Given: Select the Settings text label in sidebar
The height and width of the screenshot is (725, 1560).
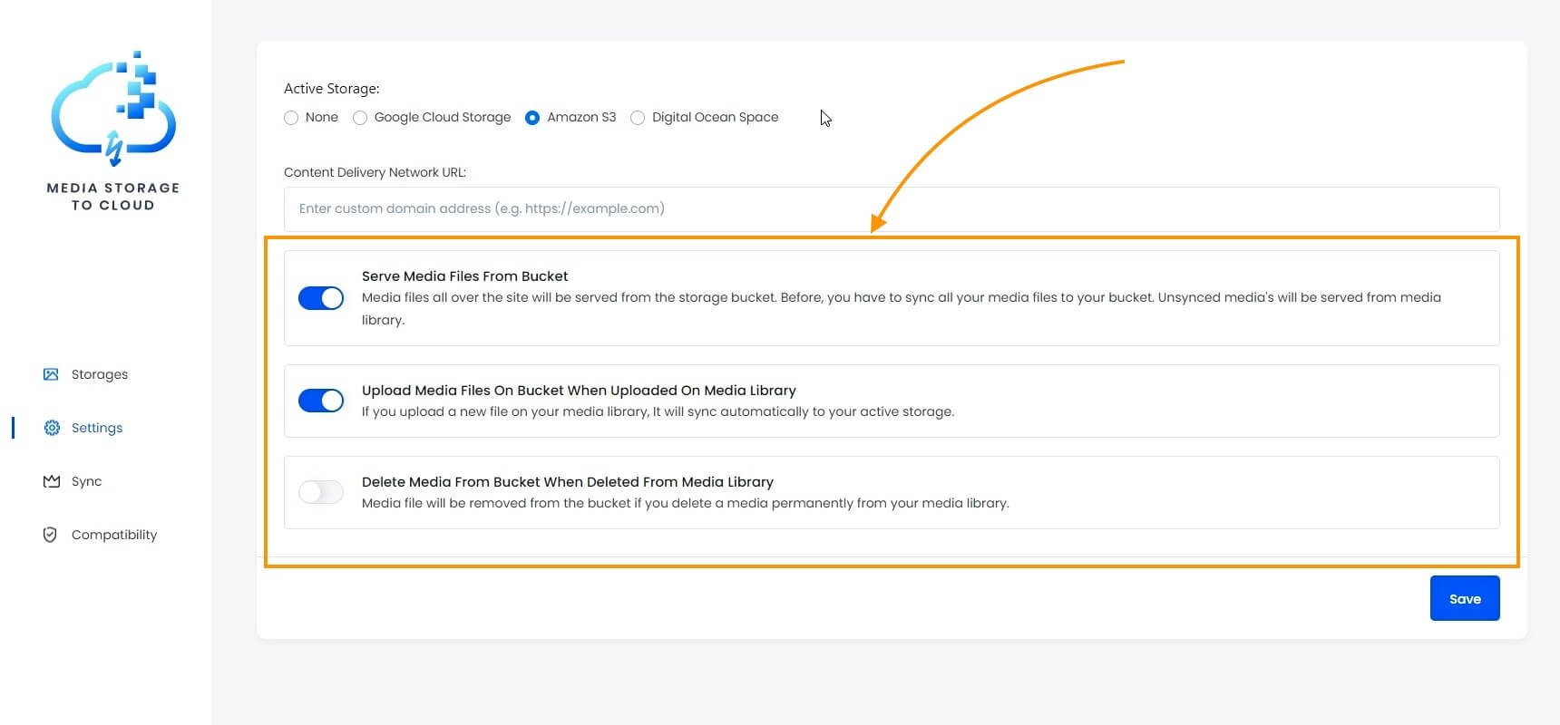Looking at the screenshot, I should click(97, 428).
